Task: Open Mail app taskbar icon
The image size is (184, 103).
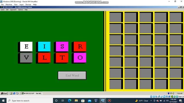Action: click(89, 100)
